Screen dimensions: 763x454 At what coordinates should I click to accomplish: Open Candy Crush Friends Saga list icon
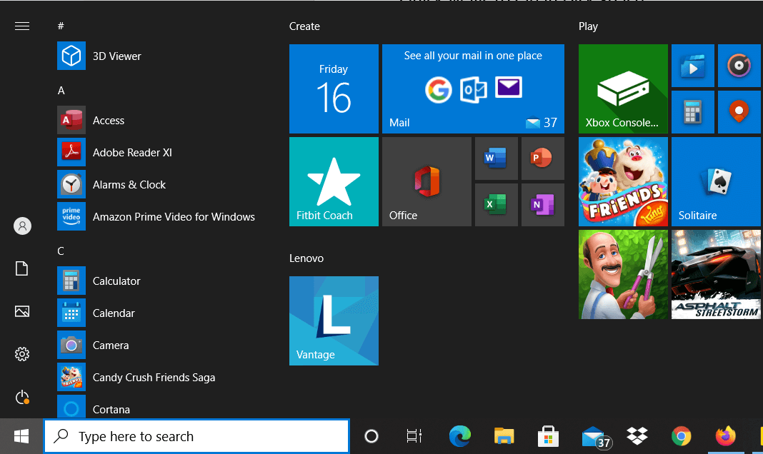[x=71, y=377]
